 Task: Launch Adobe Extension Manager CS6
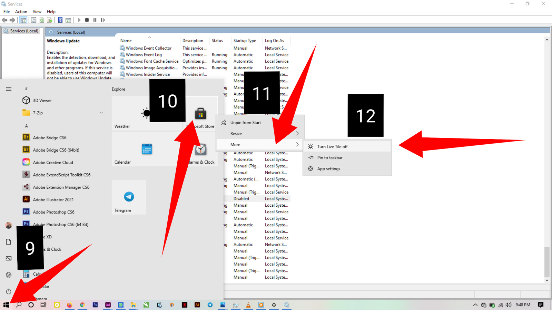[x=62, y=187]
